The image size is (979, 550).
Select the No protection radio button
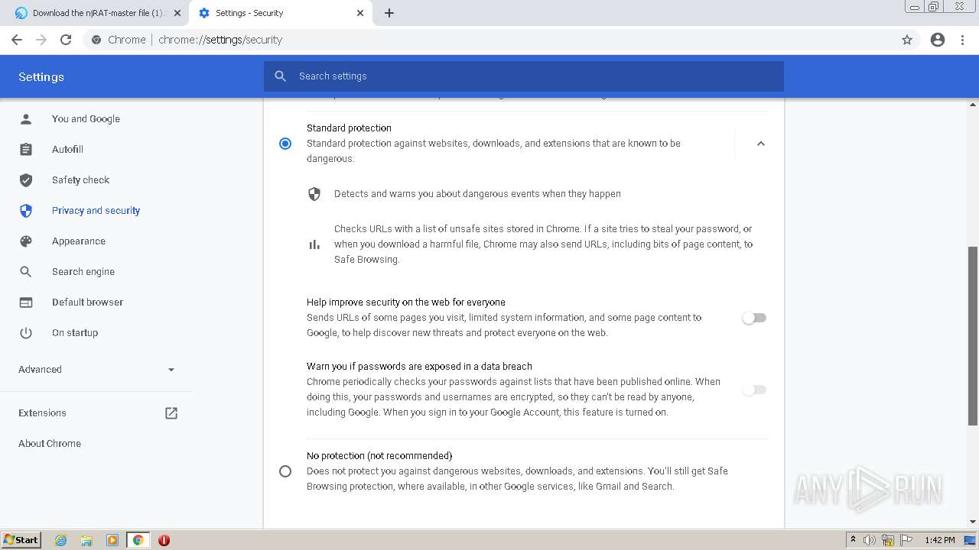click(x=285, y=471)
